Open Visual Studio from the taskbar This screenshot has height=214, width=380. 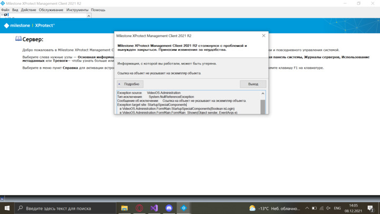(x=154, y=208)
